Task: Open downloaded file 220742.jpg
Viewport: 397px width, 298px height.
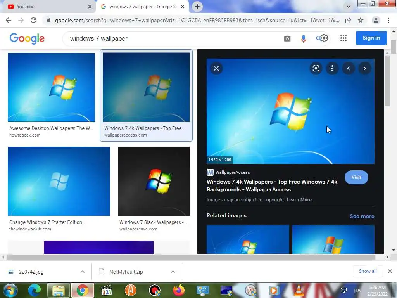Action: 31,272
